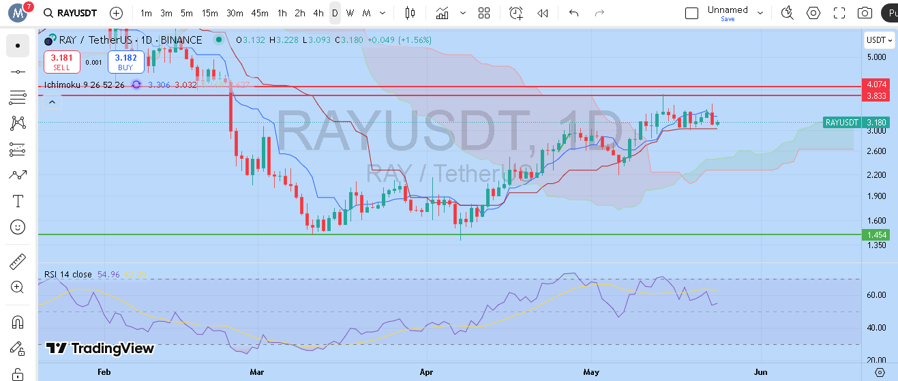The height and width of the screenshot is (381, 898).
Task: Click the Publish button
Action: click(x=889, y=13)
